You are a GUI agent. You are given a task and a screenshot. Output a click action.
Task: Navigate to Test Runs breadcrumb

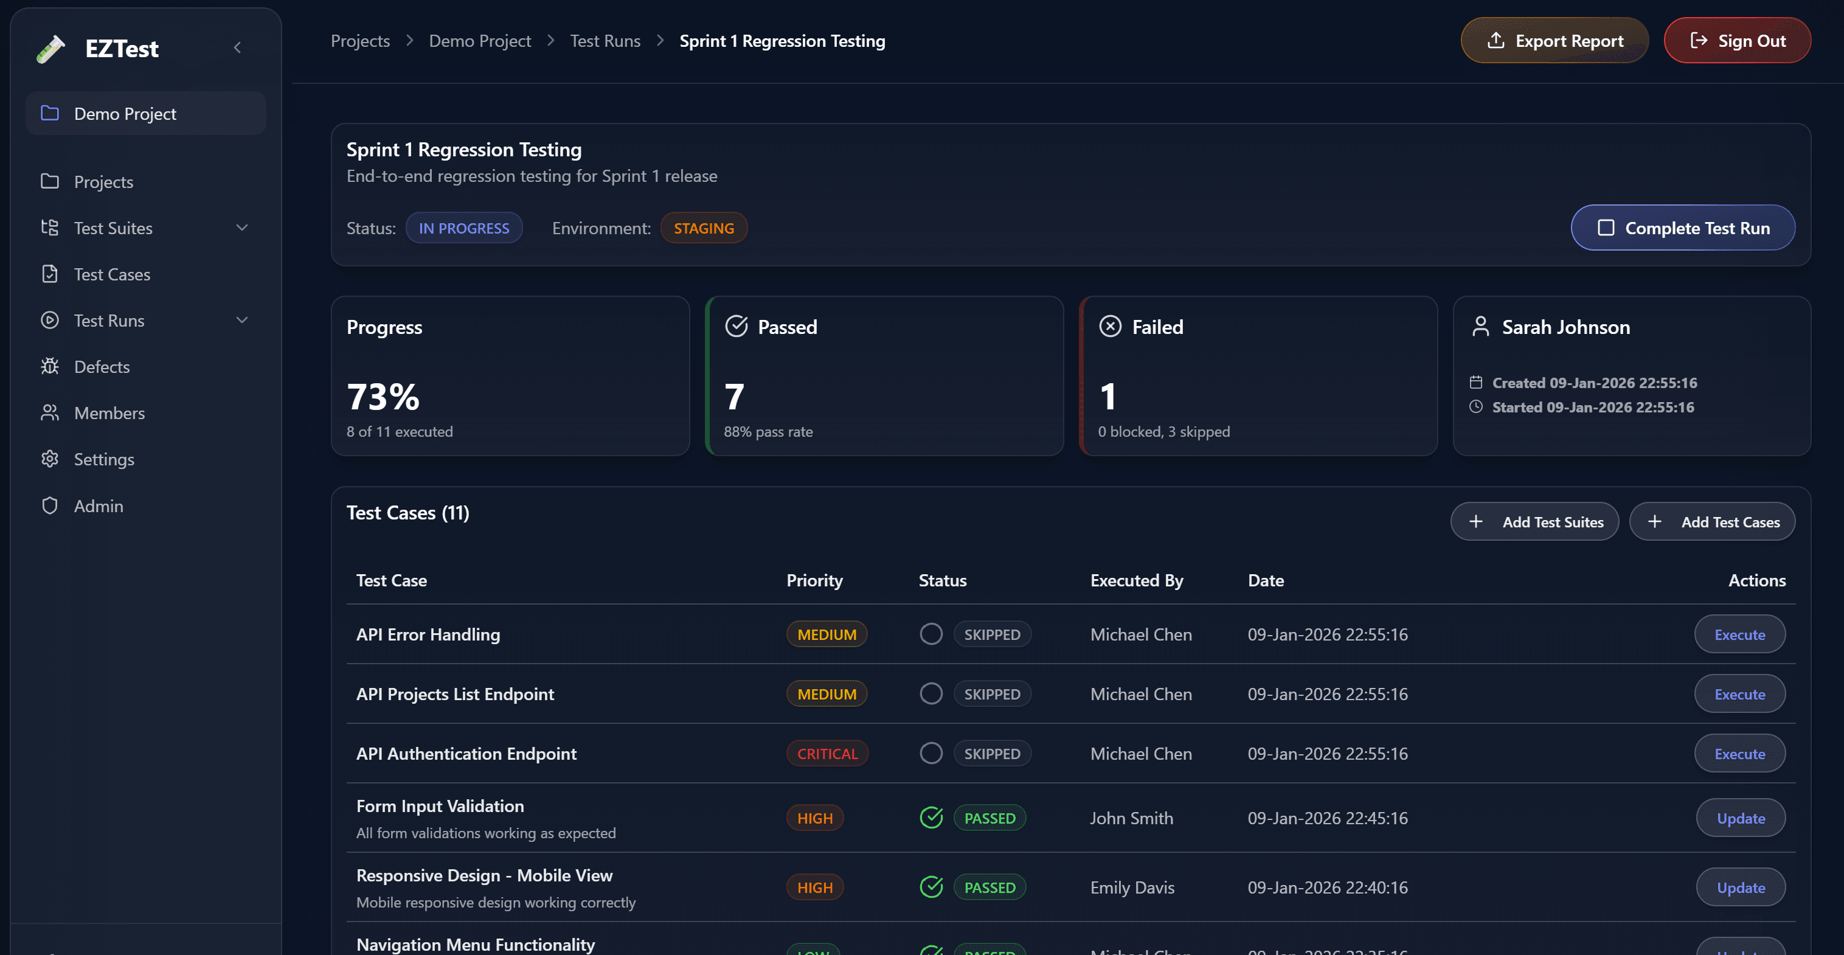[605, 40]
